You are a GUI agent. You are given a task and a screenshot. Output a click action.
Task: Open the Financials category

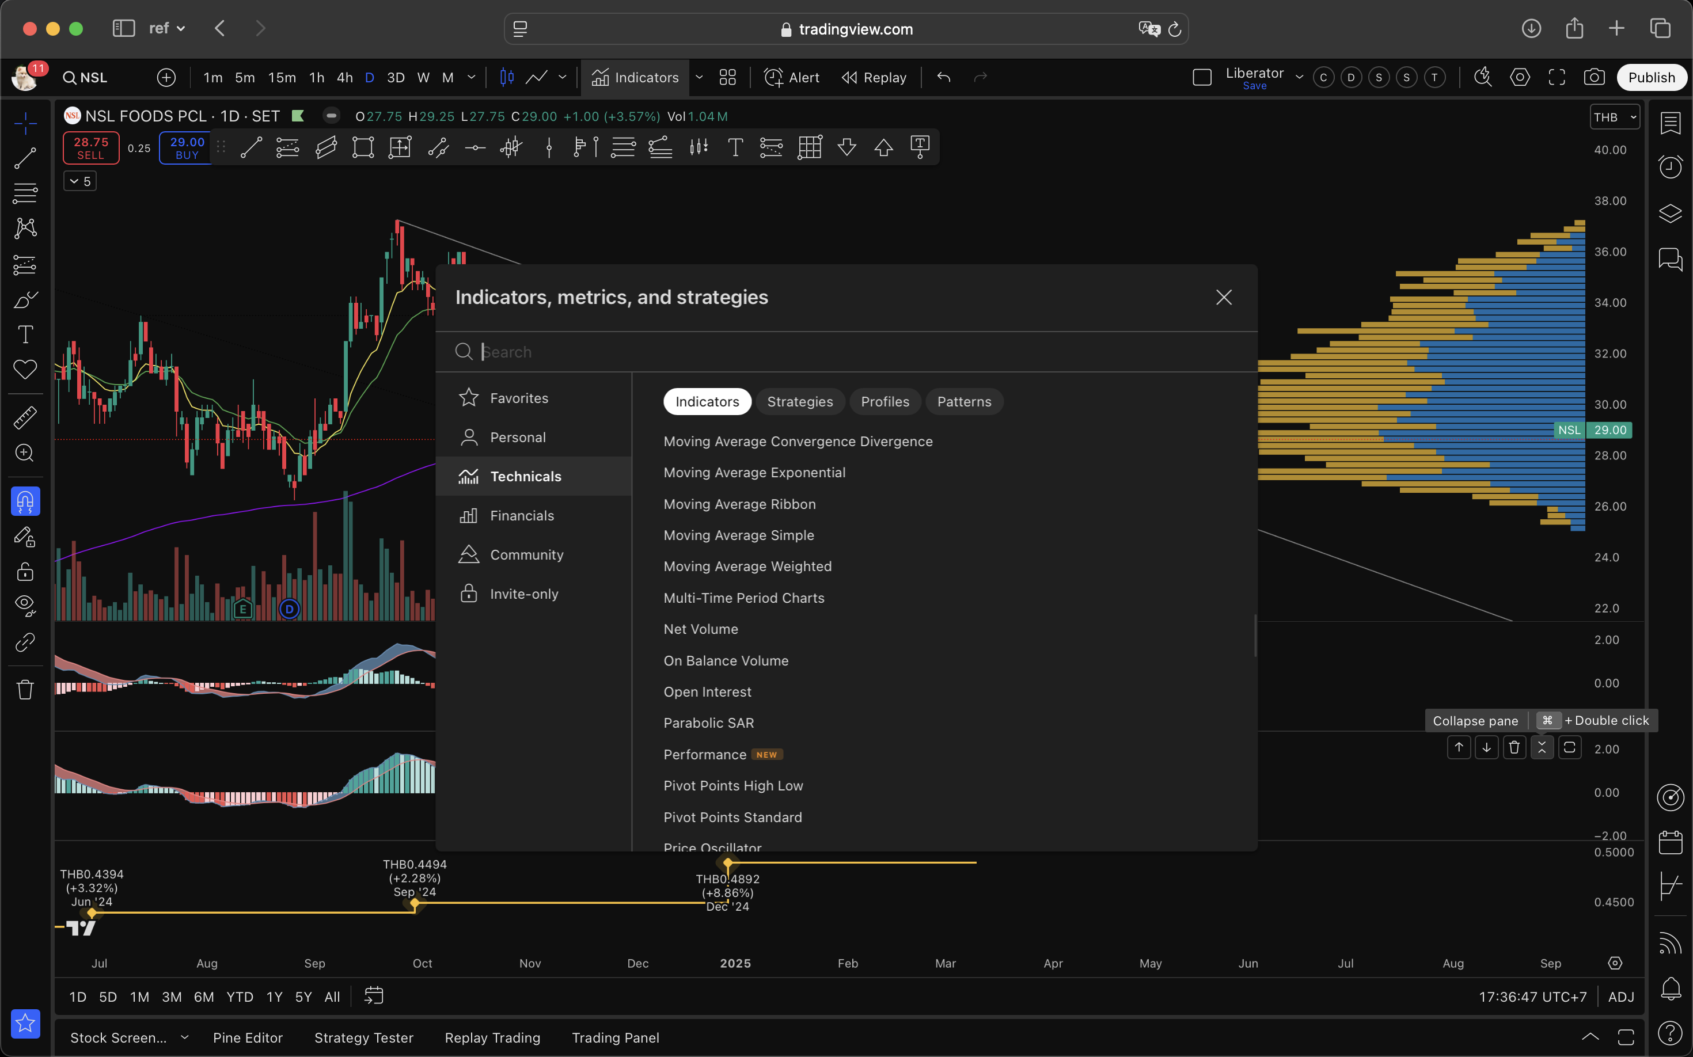534,516
